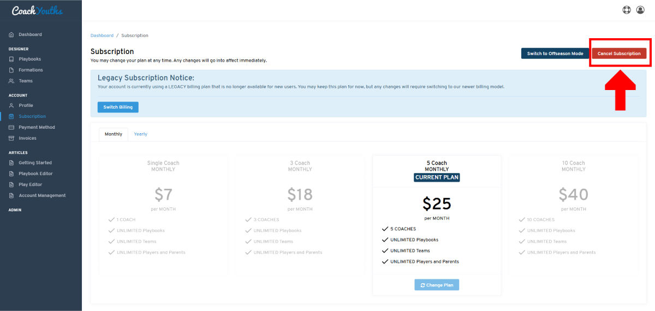The image size is (655, 311).
Task: Select the Single Coach Monthly plan card
Action: pyautogui.click(x=163, y=215)
